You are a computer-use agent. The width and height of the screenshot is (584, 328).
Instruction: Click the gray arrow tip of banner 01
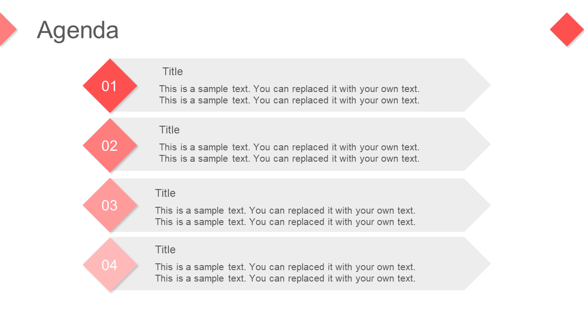(477, 85)
